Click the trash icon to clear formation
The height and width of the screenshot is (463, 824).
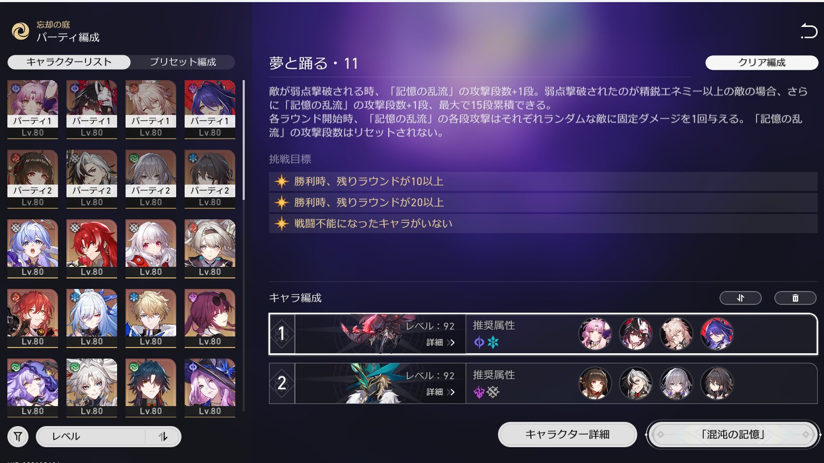coord(795,298)
